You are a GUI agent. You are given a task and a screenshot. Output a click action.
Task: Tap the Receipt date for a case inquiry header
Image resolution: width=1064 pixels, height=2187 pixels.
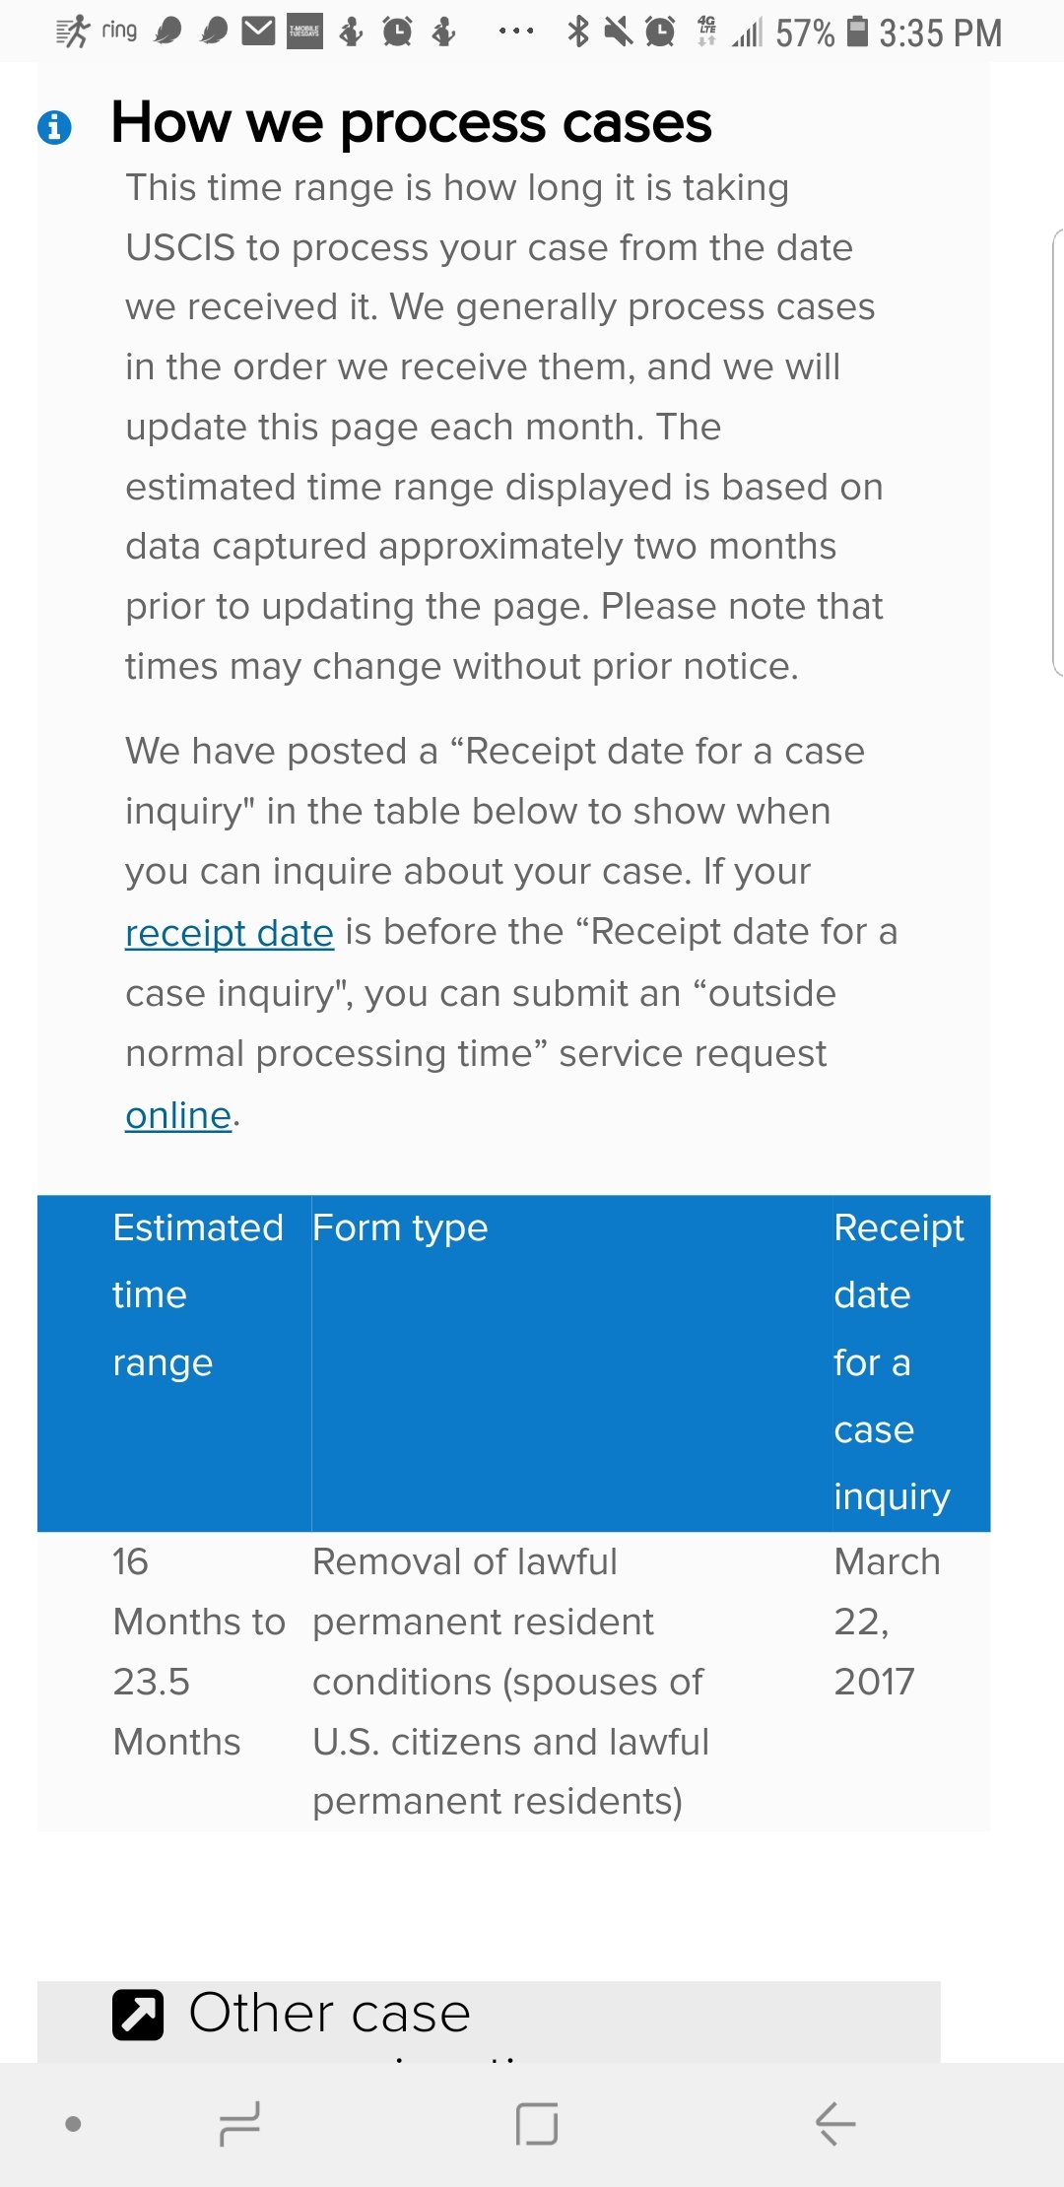(898, 1361)
